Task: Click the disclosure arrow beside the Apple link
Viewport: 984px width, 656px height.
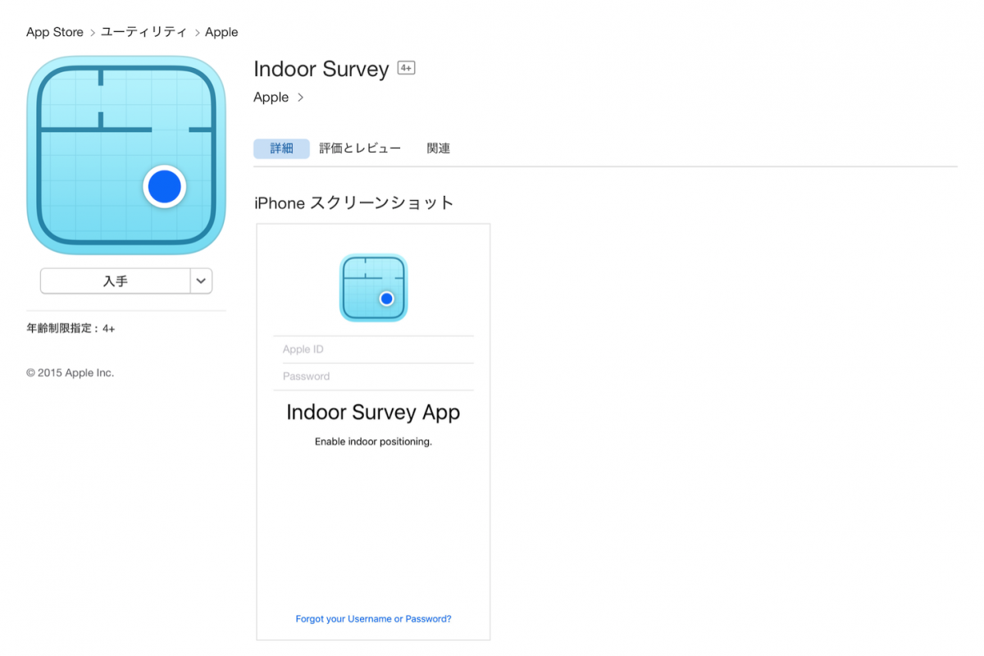Action: (x=300, y=97)
